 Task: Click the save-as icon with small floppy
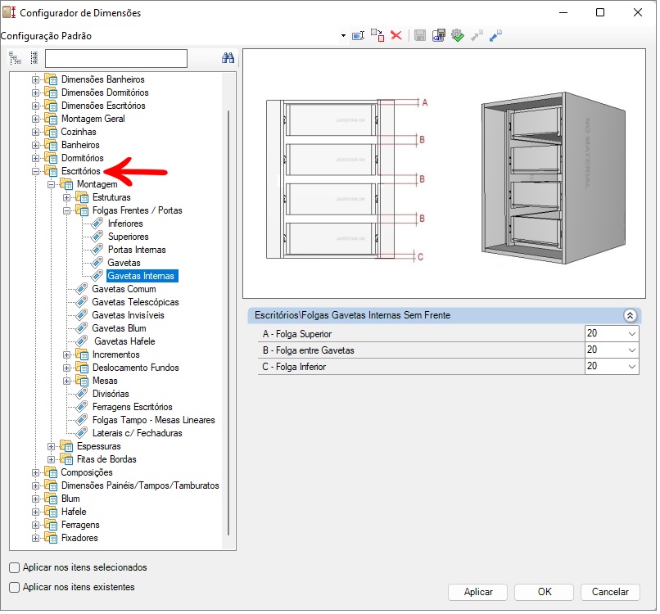click(x=439, y=35)
